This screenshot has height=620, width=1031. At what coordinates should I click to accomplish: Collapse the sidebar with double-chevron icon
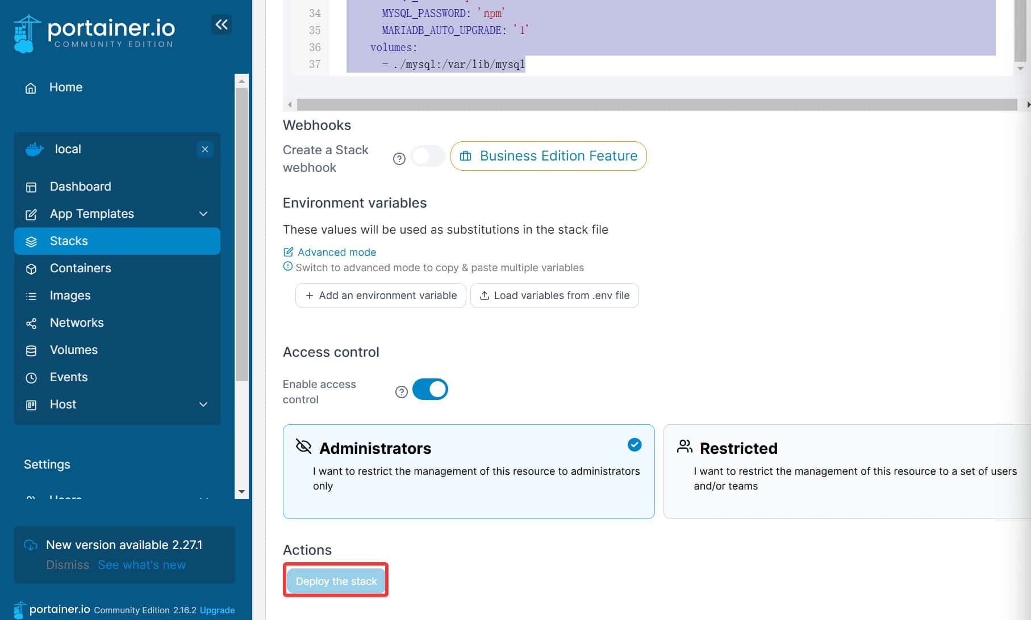pos(222,24)
